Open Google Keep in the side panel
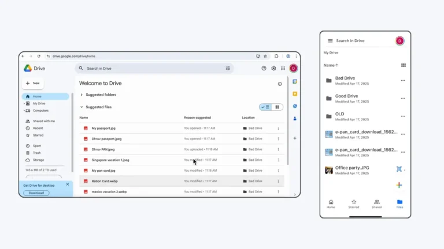The width and height of the screenshot is (444, 249). [295, 93]
